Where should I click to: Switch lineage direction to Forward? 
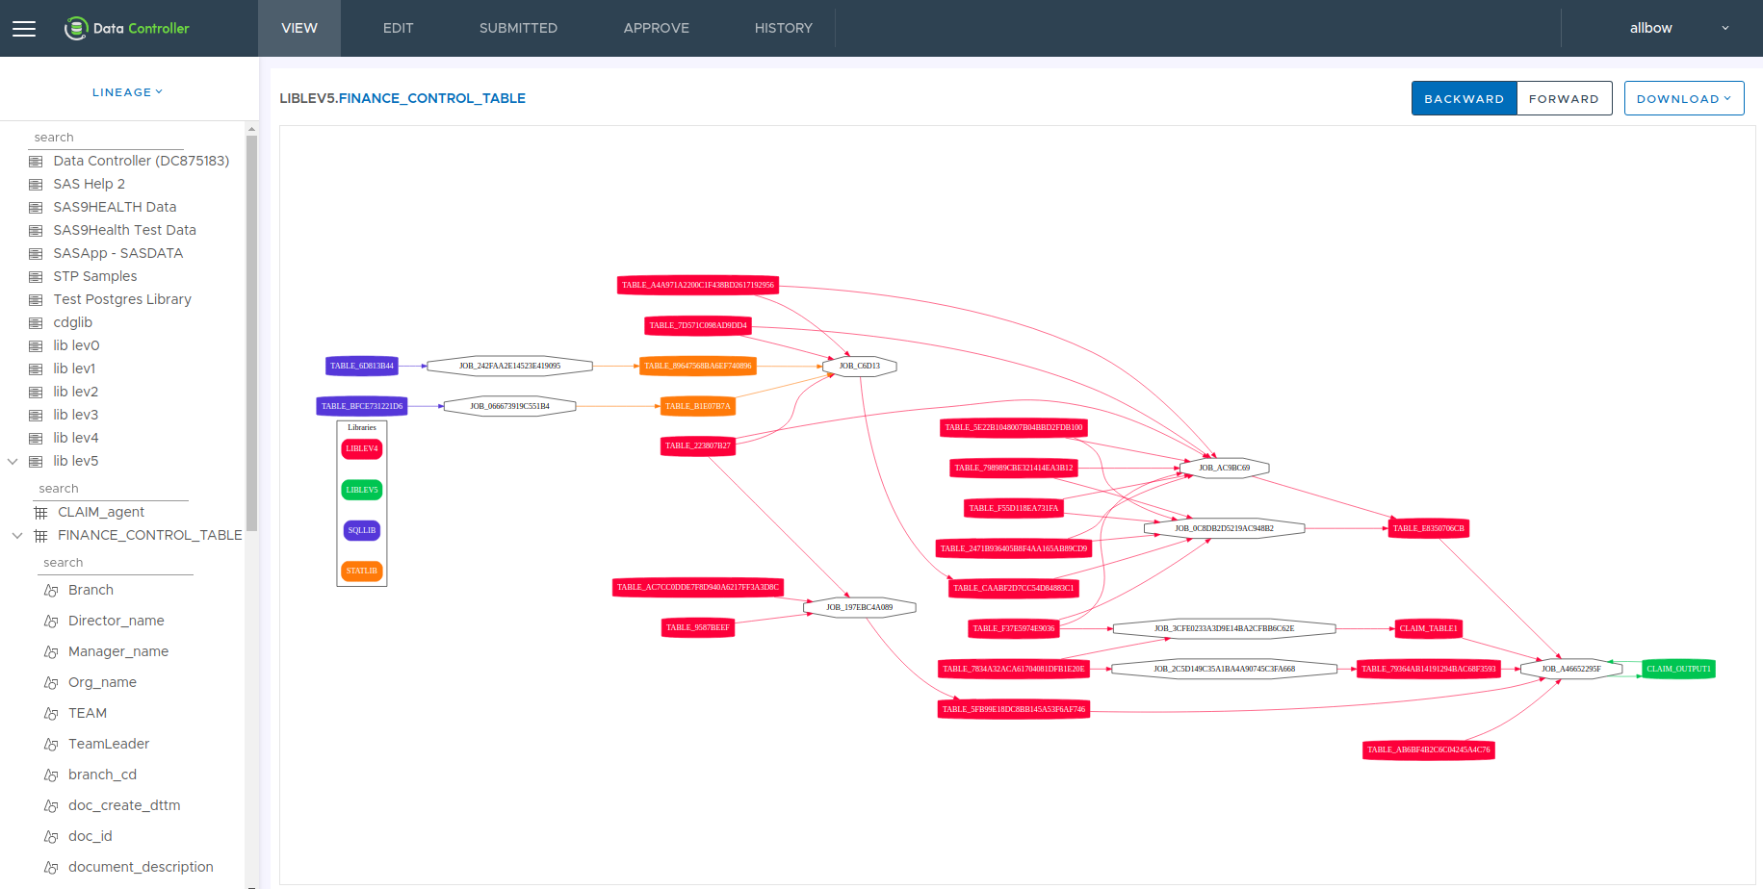tap(1564, 98)
